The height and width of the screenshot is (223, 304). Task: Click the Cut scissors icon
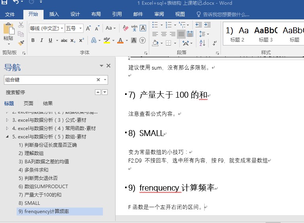[21, 25]
